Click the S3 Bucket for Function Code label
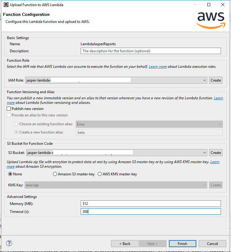The image size is (231, 252). tap(30, 144)
